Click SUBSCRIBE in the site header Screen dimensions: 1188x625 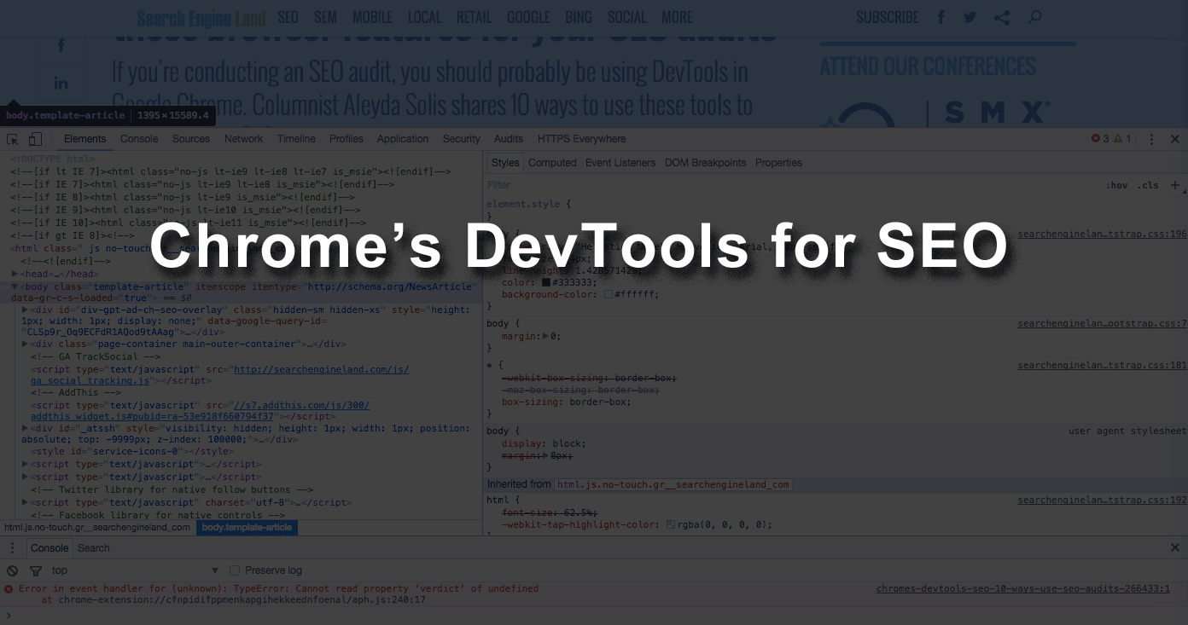point(888,17)
